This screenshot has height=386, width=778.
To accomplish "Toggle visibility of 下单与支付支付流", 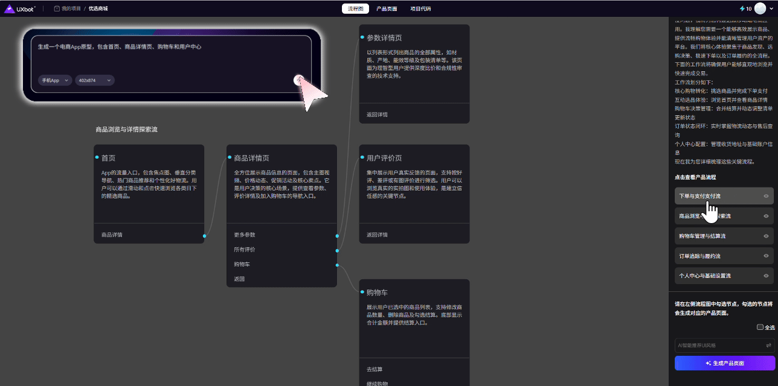I will 766,196.
